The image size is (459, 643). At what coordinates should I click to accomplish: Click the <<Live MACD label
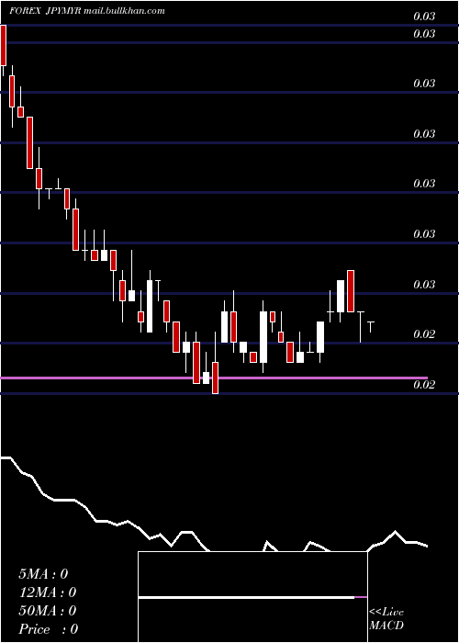pos(386,618)
